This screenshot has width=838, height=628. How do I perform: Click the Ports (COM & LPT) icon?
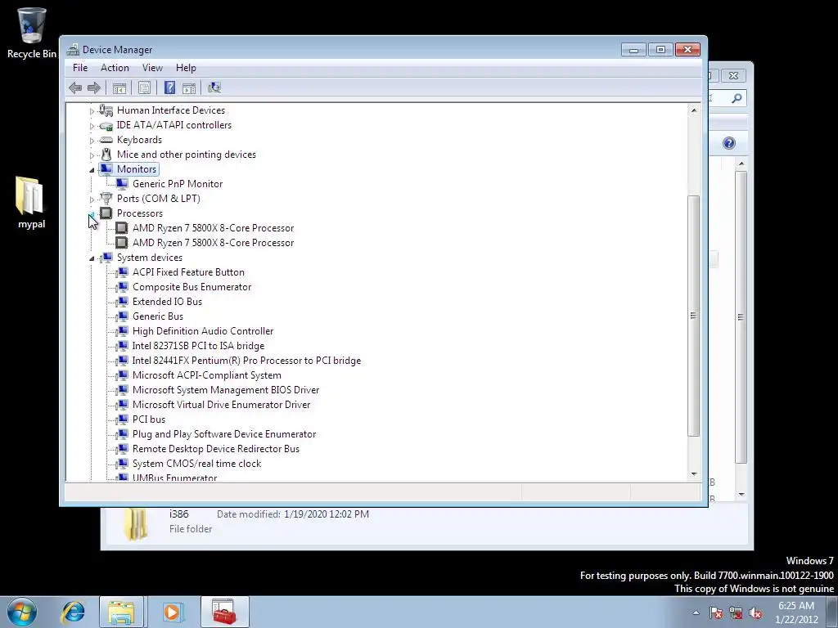coord(106,199)
